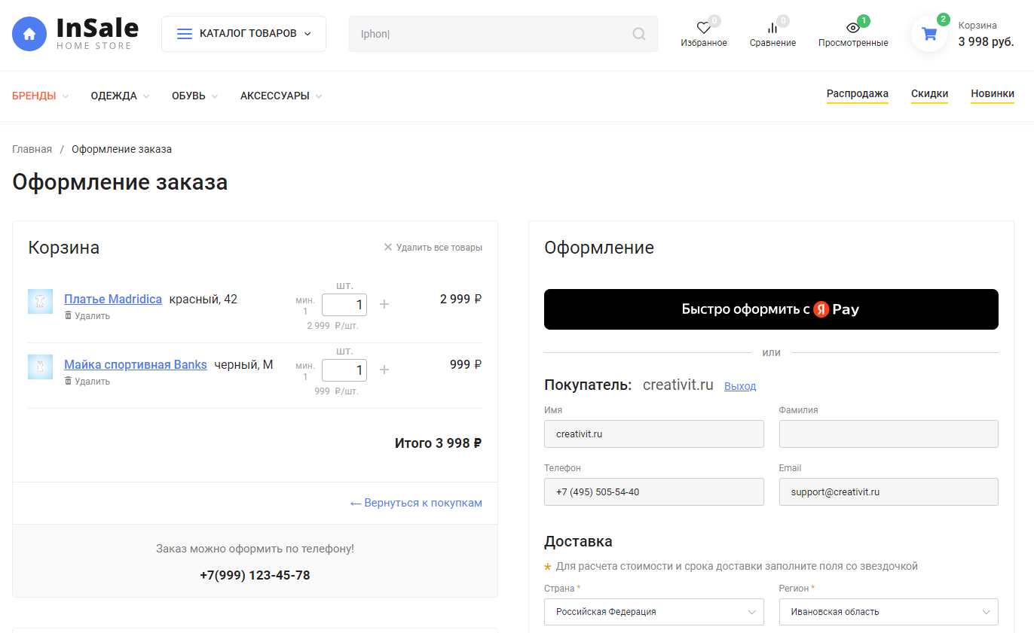Increase Платье Madridica quantity with plus
The height and width of the screenshot is (633, 1034).
coord(384,304)
